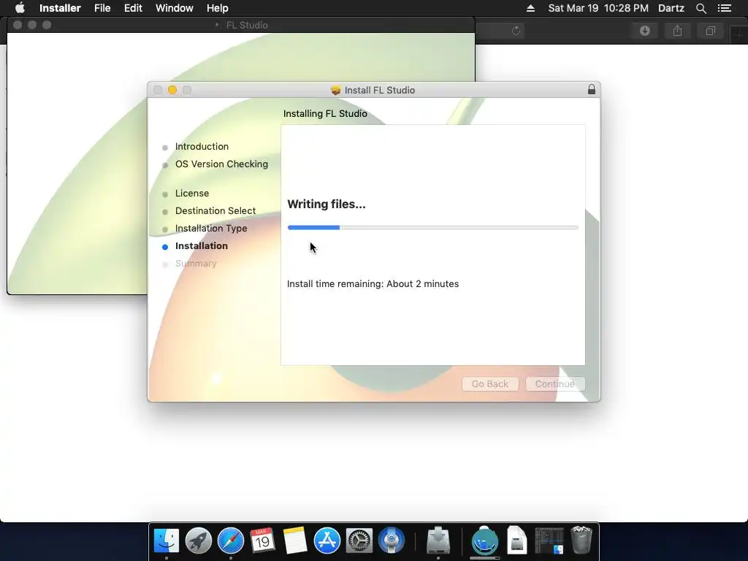
Task: Open the Installer application menu
Action: pyautogui.click(x=60, y=8)
